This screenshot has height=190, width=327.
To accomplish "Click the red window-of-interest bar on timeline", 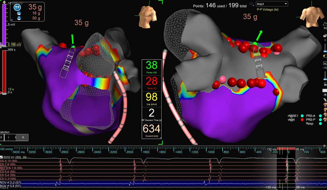I will coord(286,148).
